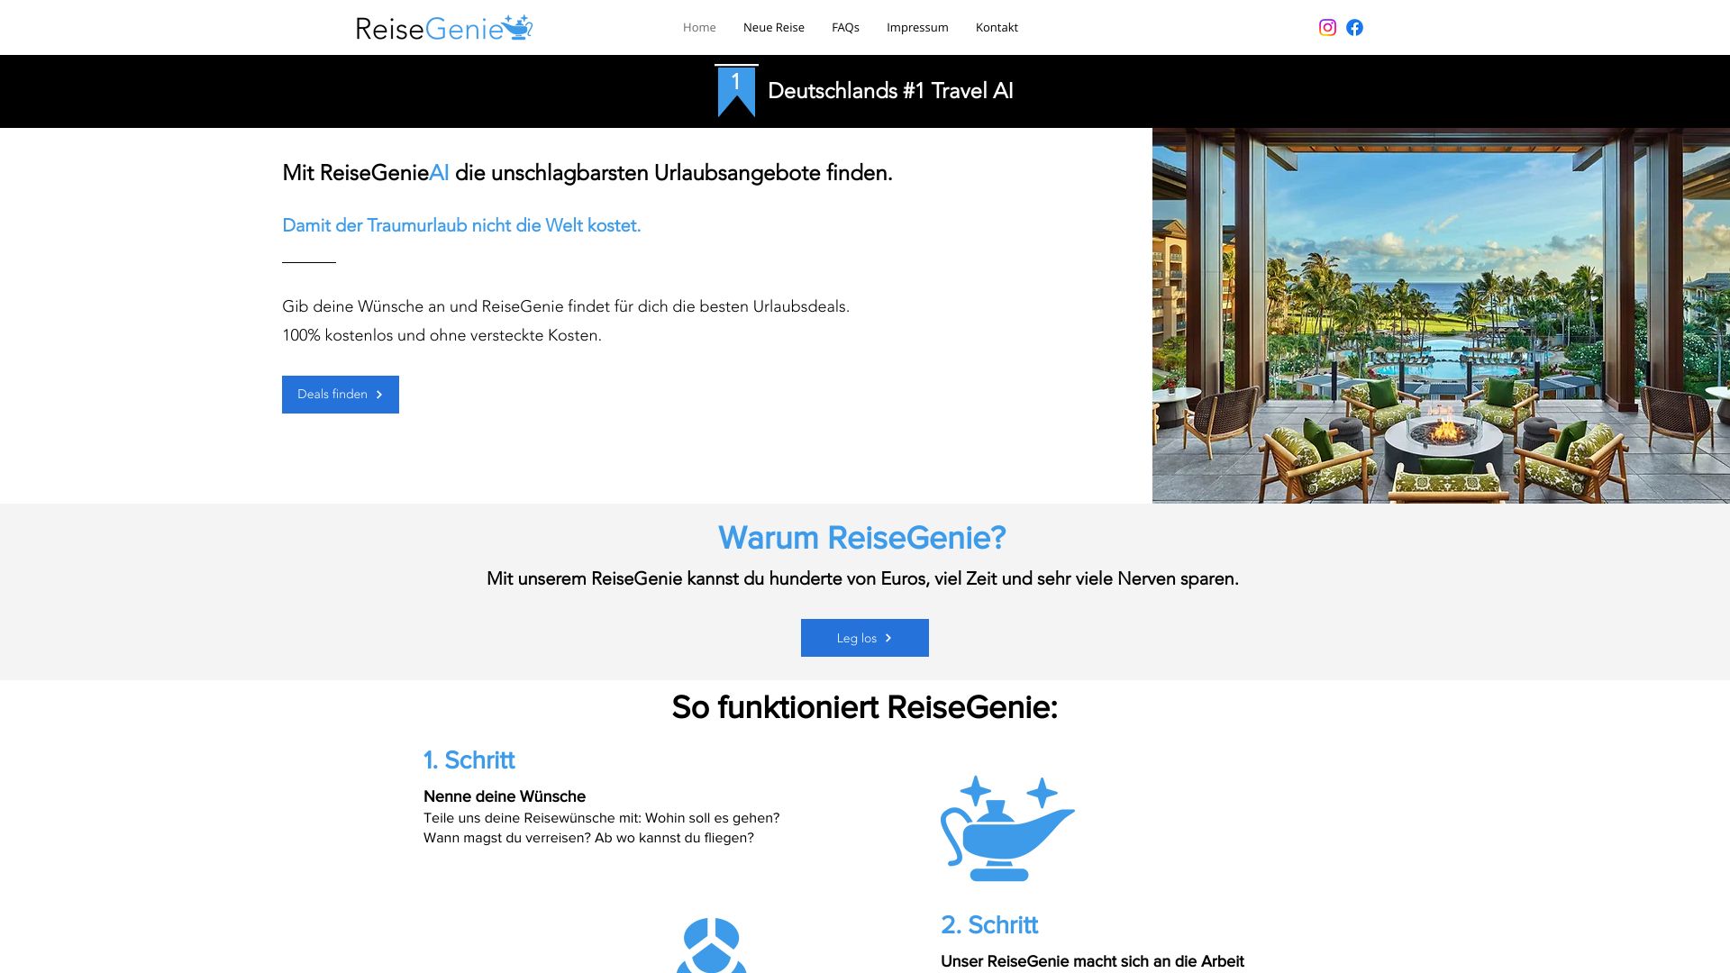Click the ReiseGenieAI hero headline
The width and height of the screenshot is (1730, 973).
point(587,173)
